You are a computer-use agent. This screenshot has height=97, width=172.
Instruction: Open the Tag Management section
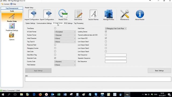[x=12, y=8]
